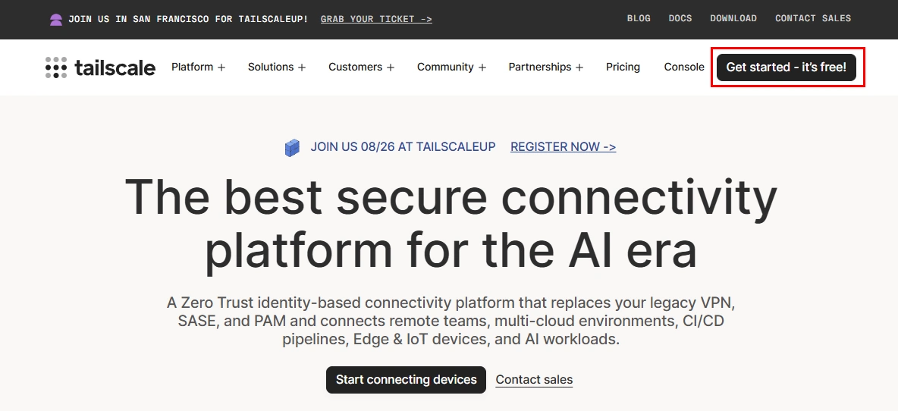The width and height of the screenshot is (898, 411).
Task: Click the Tailscale dotted-grid logo icon
Action: [56, 67]
